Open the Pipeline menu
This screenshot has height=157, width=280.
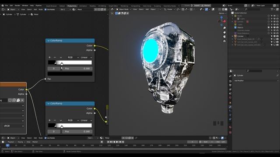pyautogui.click(x=38, y=6)
